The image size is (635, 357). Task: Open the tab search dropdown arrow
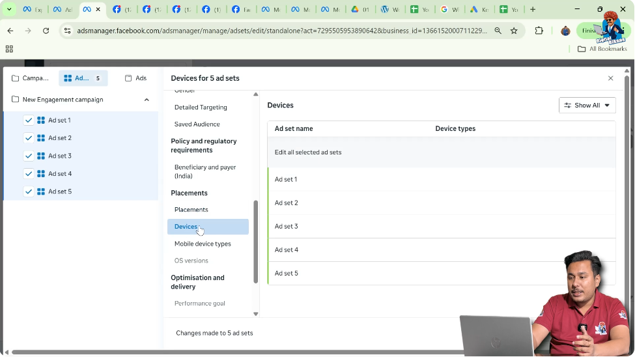[9, 9]
